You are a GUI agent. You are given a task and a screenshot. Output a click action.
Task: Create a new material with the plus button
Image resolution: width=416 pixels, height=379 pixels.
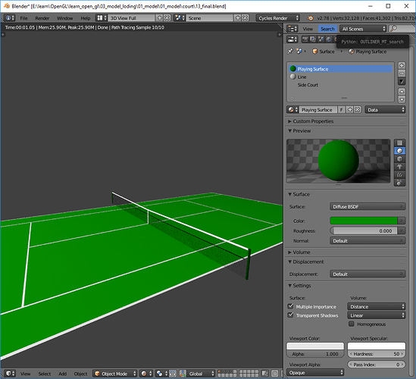click(x=350, y=110)
